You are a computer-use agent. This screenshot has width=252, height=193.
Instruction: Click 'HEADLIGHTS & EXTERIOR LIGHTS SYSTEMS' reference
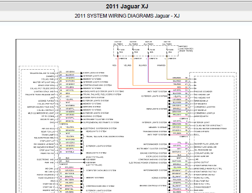point(103,91)
